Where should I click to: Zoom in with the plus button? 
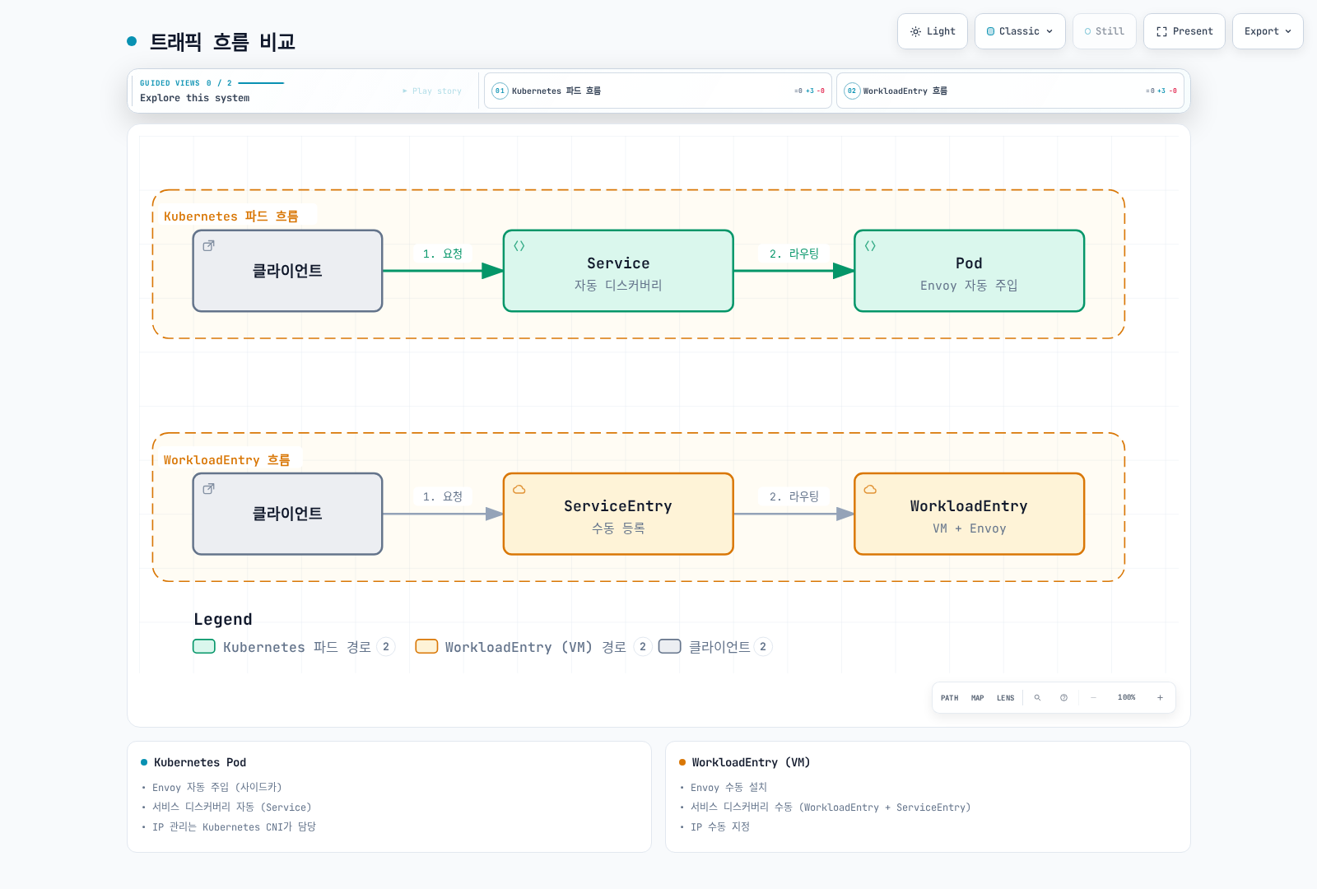pos(1160,698)
